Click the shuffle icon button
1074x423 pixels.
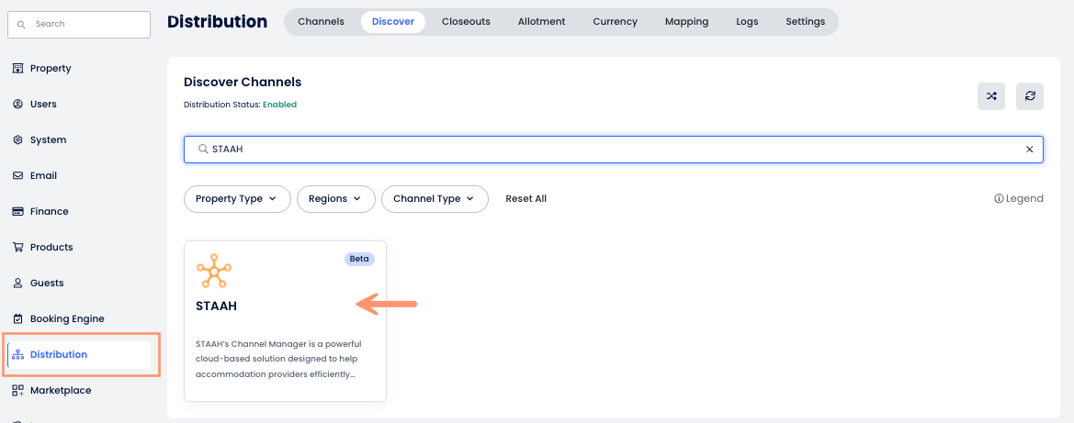pyautogui.click(x=991, y=96)
